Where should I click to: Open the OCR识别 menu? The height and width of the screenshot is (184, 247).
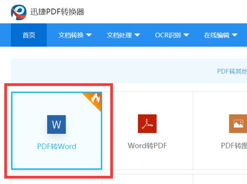168,35
